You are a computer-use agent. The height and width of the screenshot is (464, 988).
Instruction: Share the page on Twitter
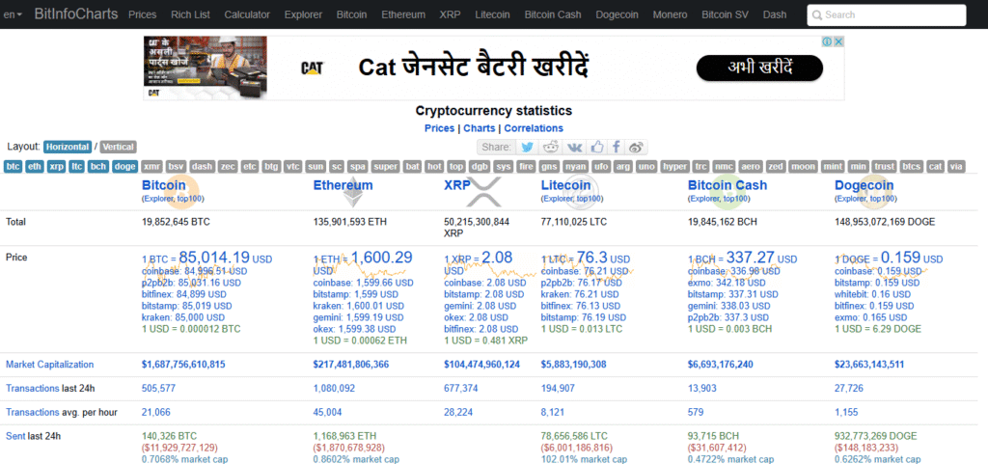[x=528, y=148]
